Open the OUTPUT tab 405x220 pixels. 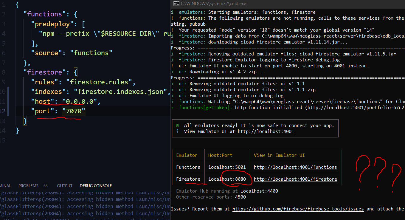64,185
